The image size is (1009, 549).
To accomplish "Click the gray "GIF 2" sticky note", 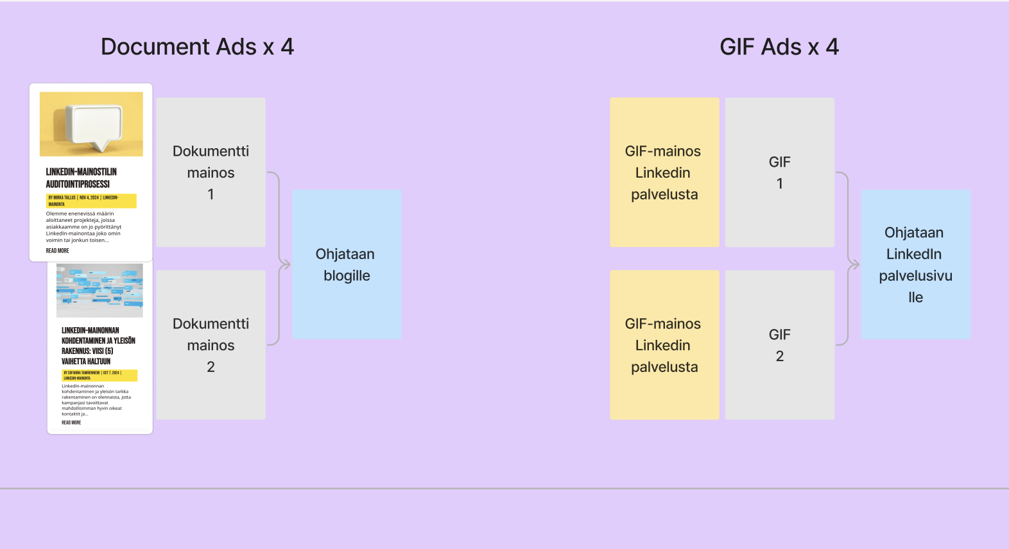I will coord(779,345).
